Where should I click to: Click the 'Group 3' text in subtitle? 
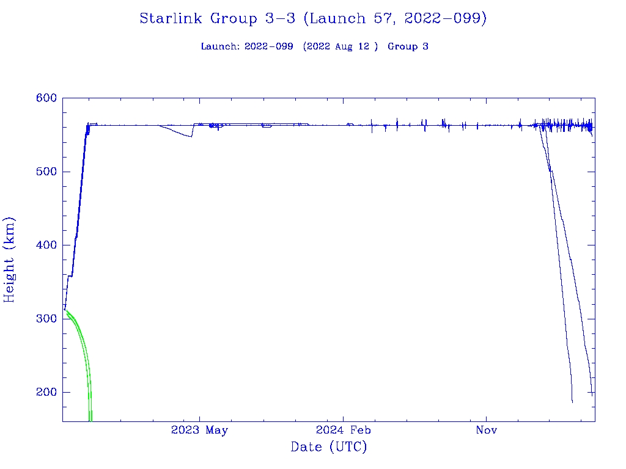pyautogui.click(x=408, y=46)
